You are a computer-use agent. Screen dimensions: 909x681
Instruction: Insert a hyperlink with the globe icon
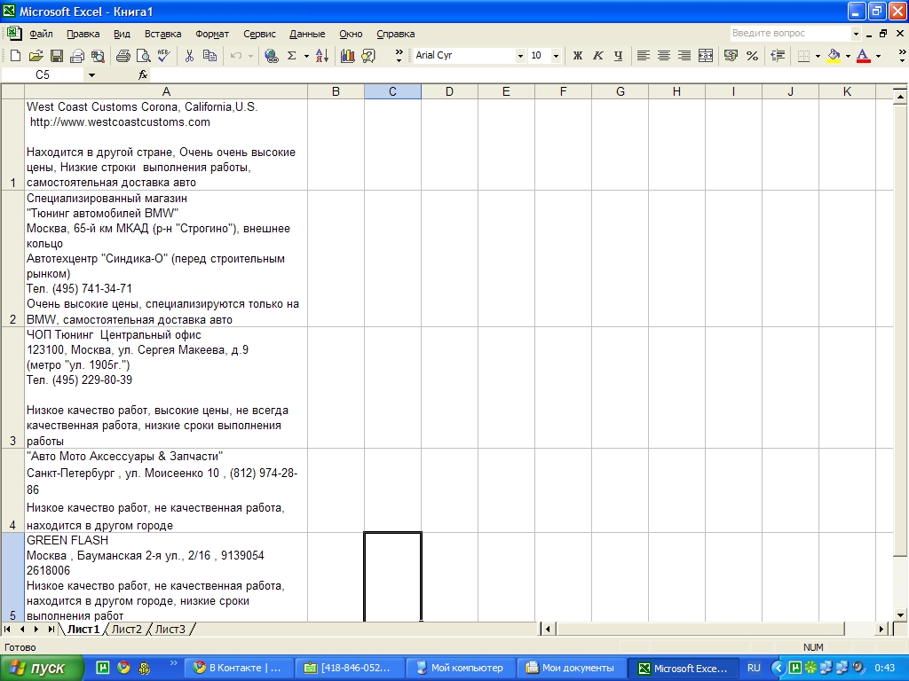pyautogui.click(x=271, y=56)
